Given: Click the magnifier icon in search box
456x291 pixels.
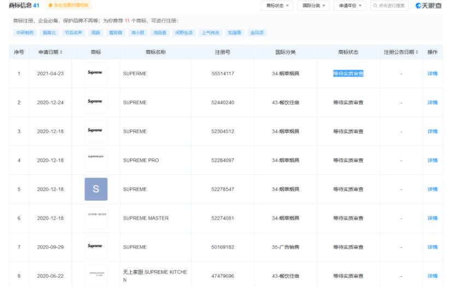Looking at the screenshot, I should [375, 5].
